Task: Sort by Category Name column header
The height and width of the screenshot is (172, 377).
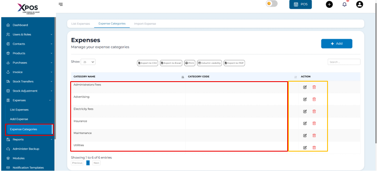Action: (x=84, y=77)
